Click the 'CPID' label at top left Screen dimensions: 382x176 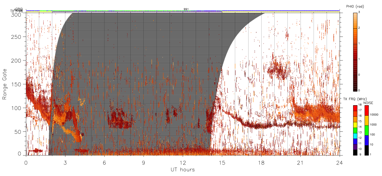pyautogui.click(x=19, y=9)
